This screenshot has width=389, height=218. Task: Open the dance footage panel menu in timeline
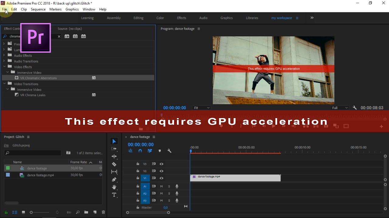click(154, 137)
